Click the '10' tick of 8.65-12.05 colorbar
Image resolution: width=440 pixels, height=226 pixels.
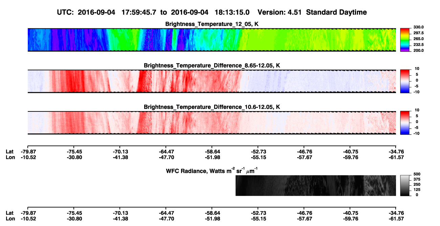(x=416, y=68)
